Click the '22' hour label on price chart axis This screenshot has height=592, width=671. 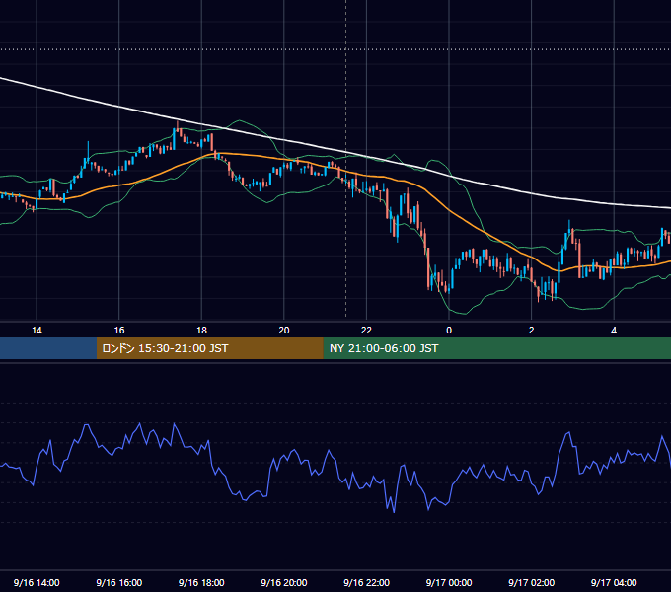pyautogui.click(x=366, y=331)
